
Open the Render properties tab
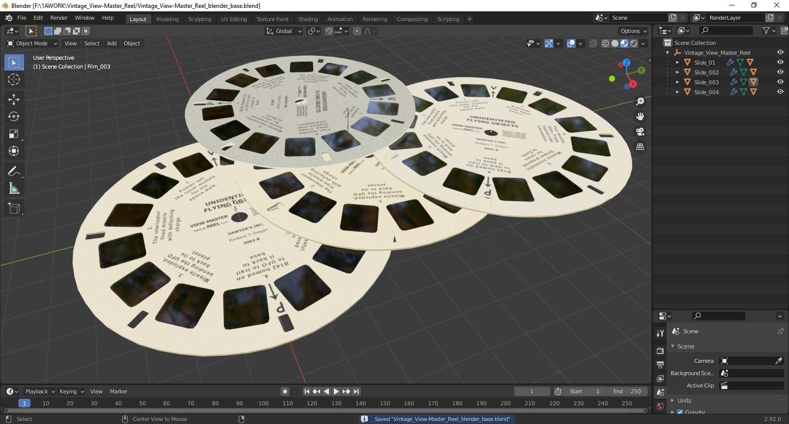[x=660, y=351]
